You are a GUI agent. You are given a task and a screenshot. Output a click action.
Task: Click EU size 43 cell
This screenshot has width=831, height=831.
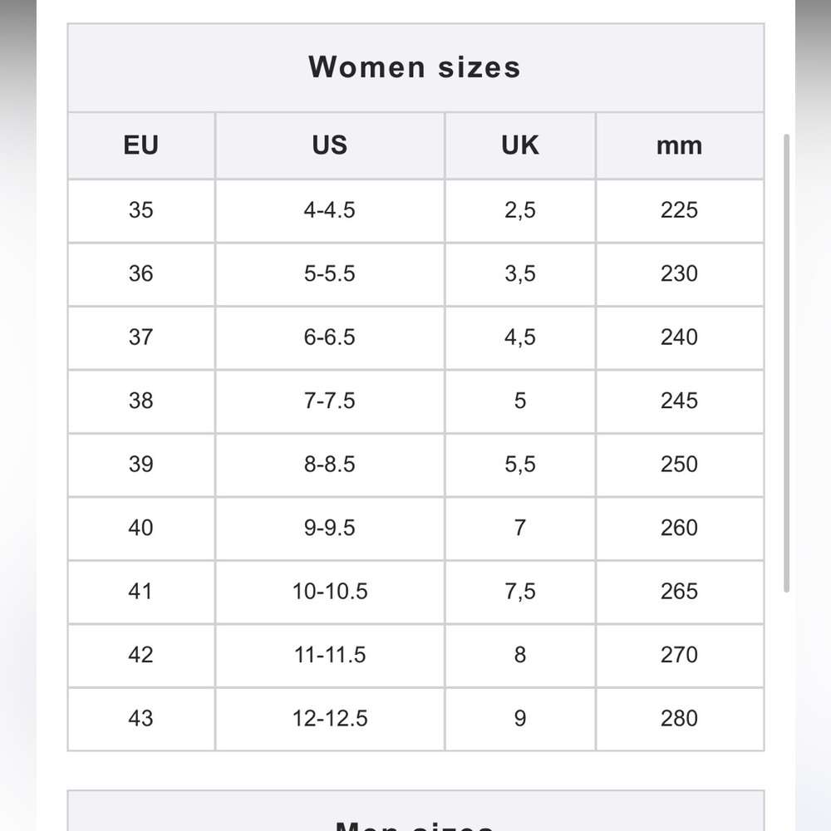[141, 719]
